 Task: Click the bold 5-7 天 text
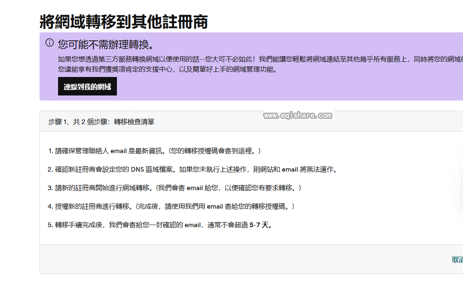[261, 225]
